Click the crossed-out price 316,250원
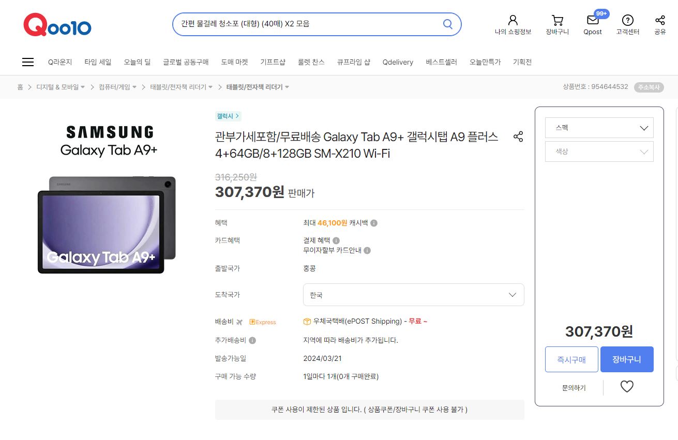This screenshot has width=678, height=440. (236, 177)
